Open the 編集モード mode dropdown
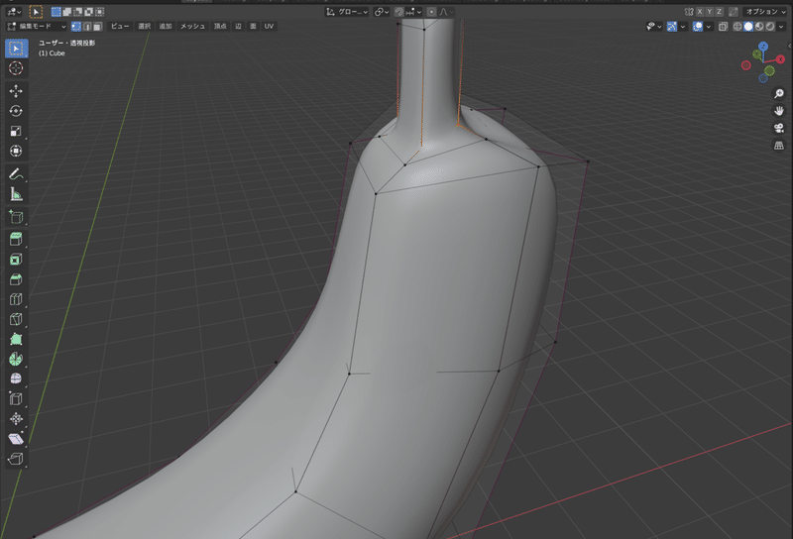The width and height of the screenshot is (793, 539). pos(37,26)
